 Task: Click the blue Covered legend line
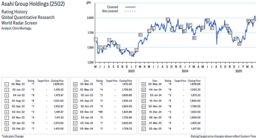click(130, 7)
